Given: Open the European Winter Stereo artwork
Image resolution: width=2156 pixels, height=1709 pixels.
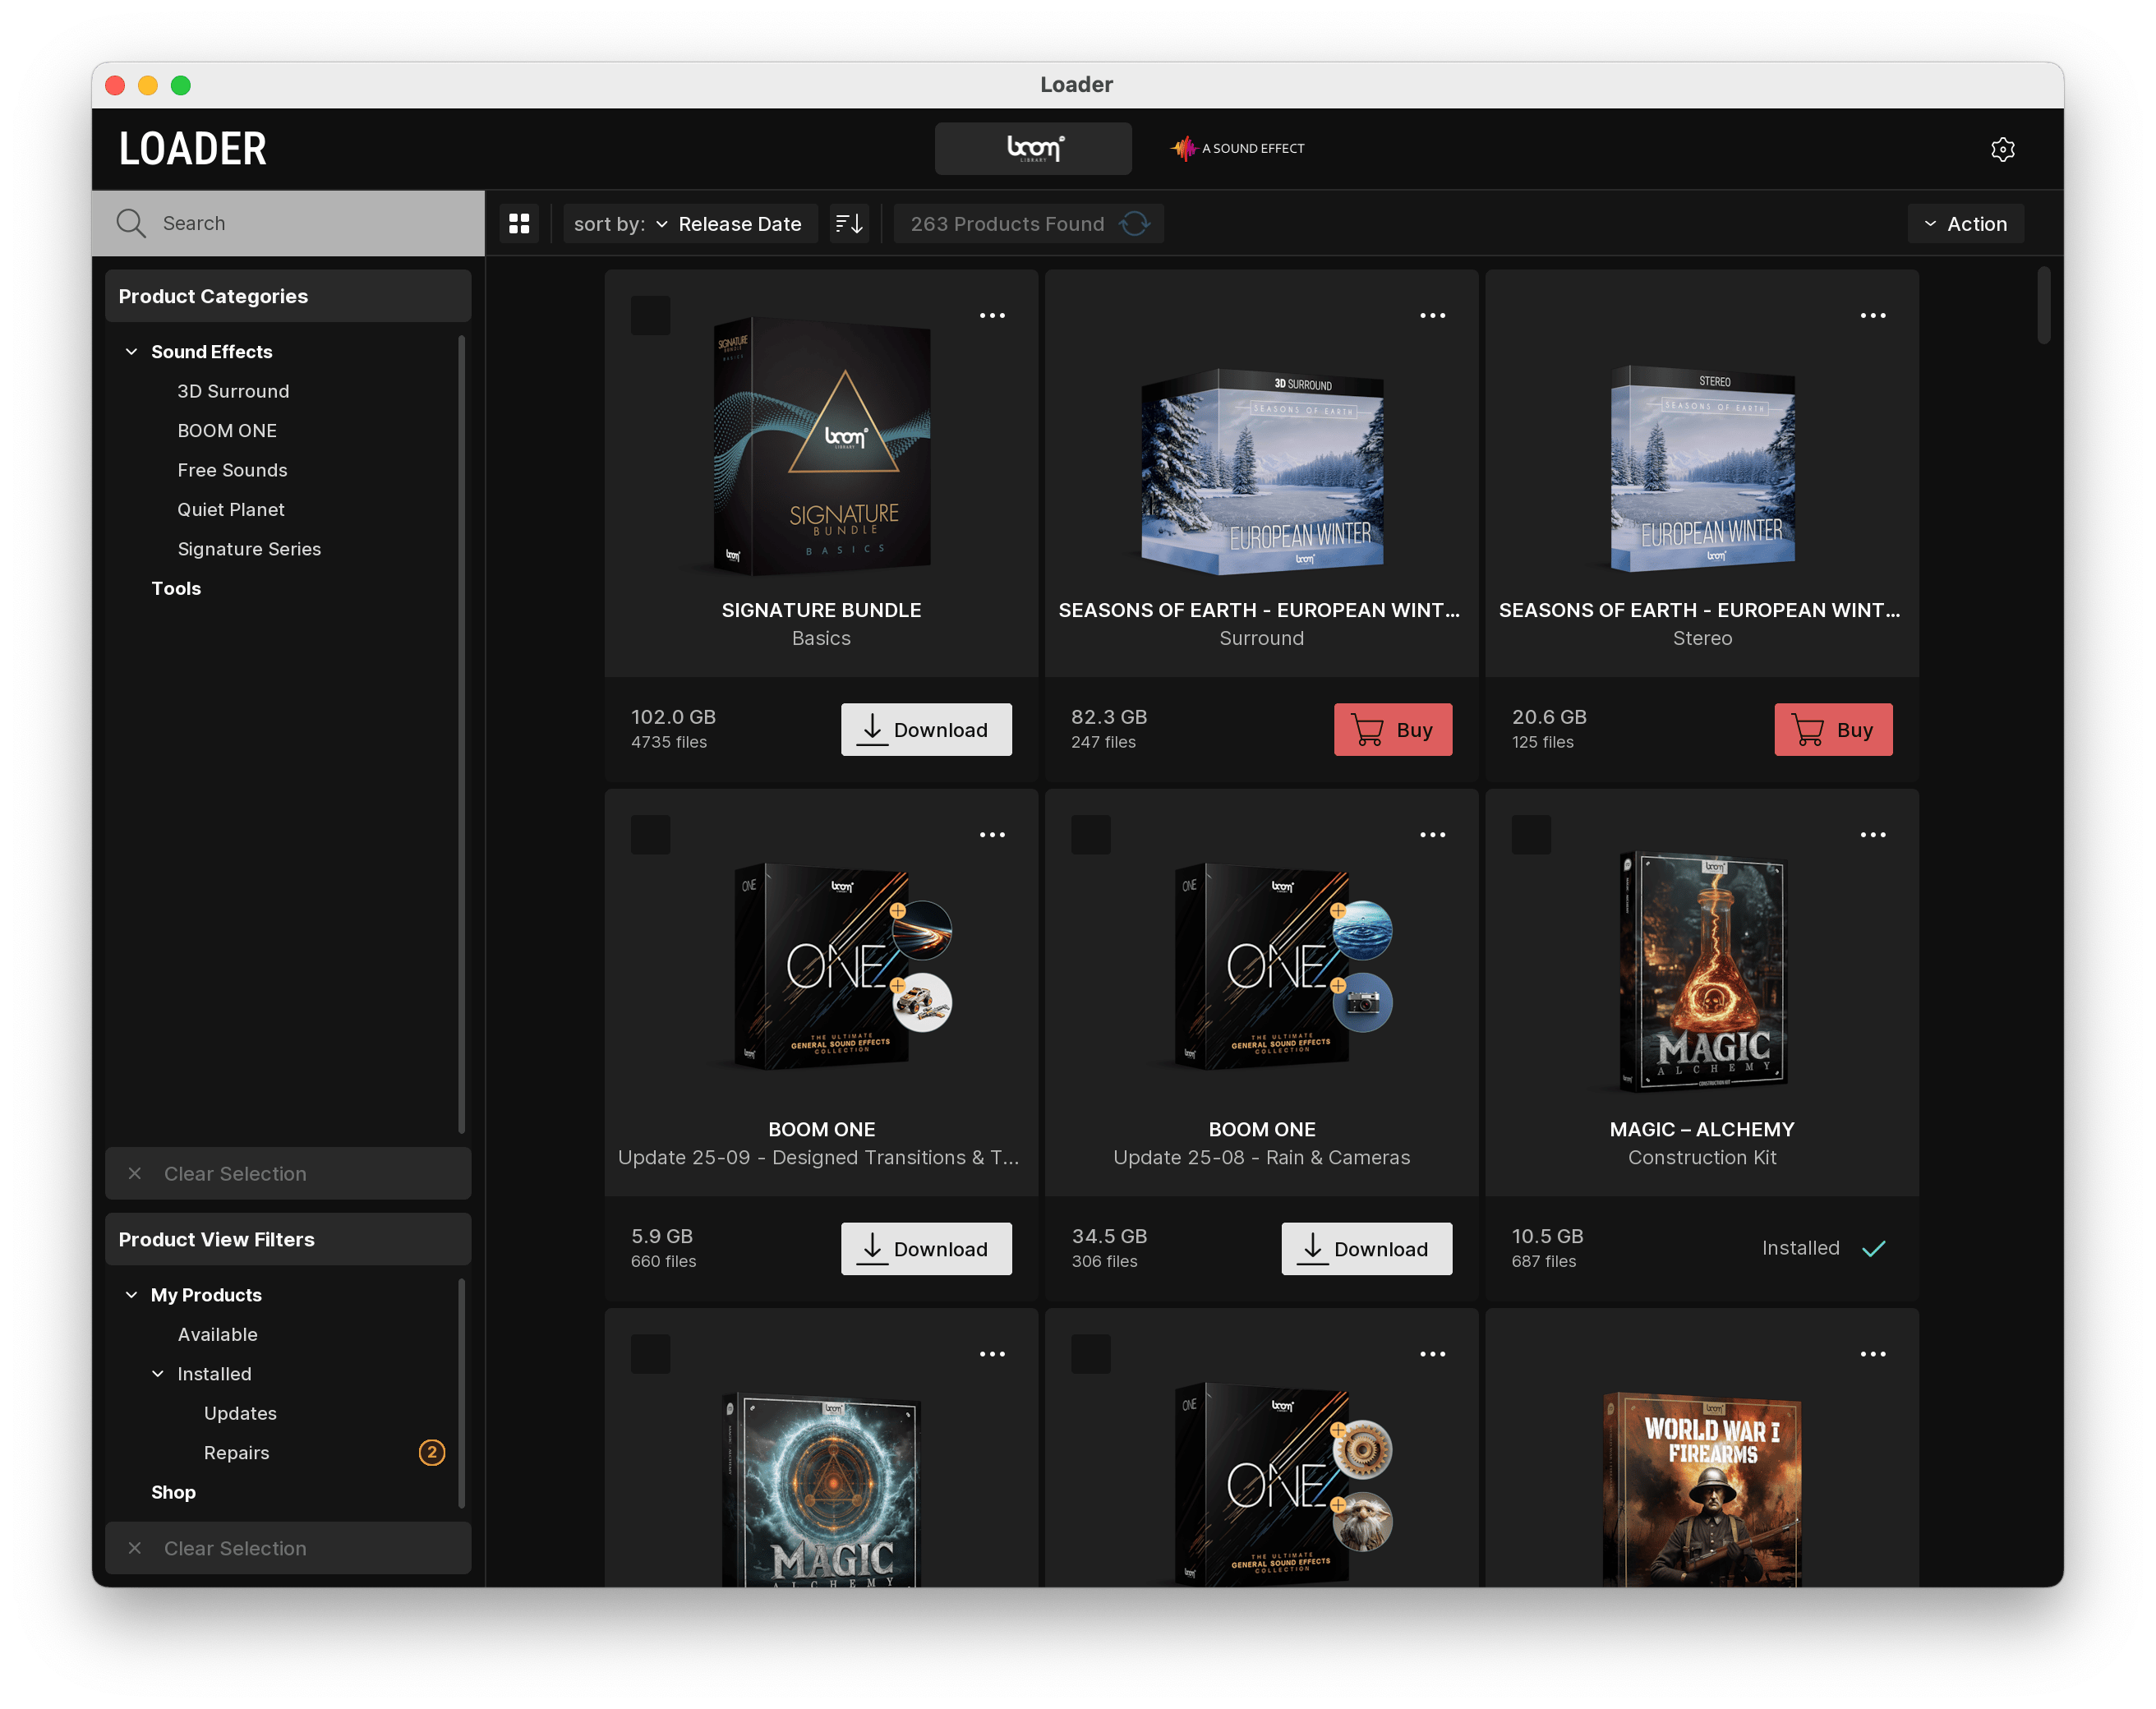Looking at the screenshot, I should pos(1702,468).
